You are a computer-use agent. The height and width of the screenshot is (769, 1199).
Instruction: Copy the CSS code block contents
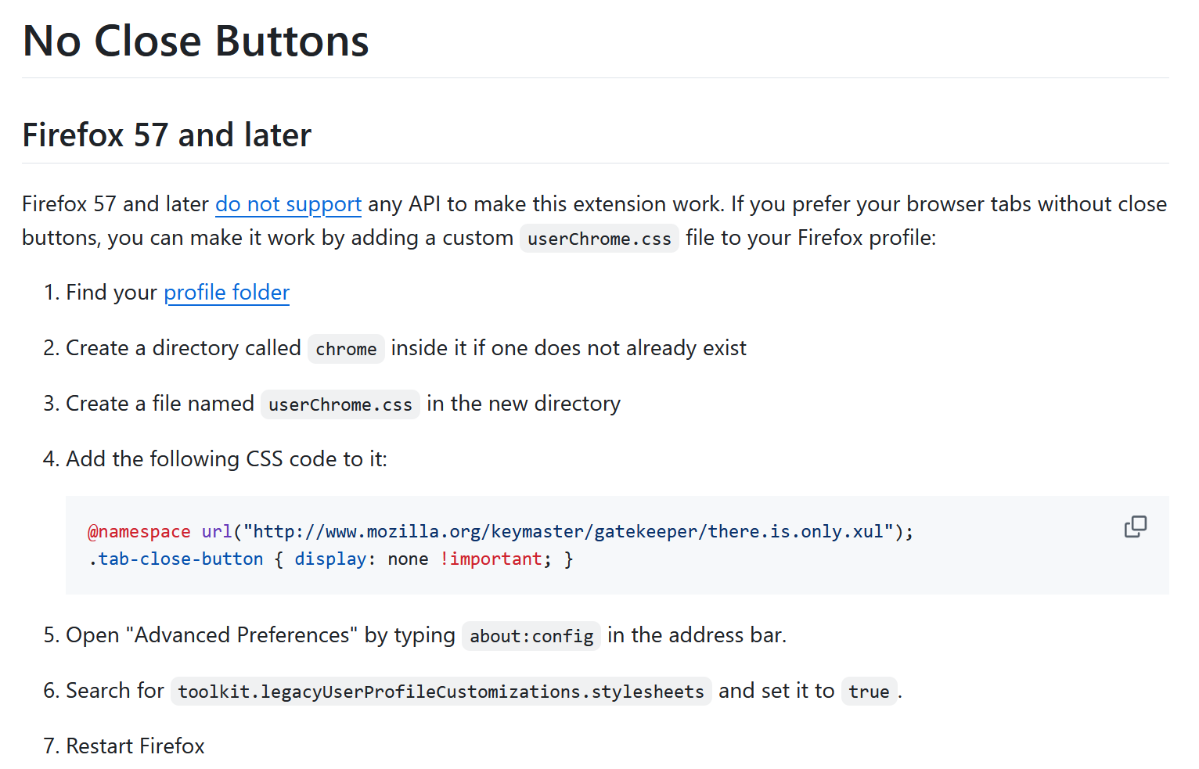pos(1135,526)
